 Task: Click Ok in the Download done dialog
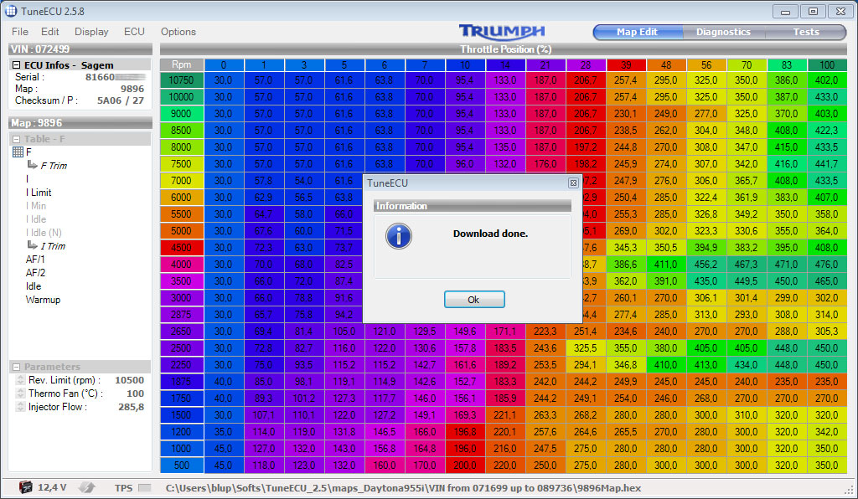(474, 300)
